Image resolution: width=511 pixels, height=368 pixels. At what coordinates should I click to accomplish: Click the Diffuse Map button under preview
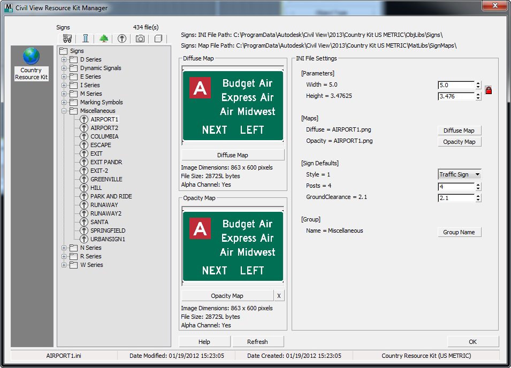(233, 155)
